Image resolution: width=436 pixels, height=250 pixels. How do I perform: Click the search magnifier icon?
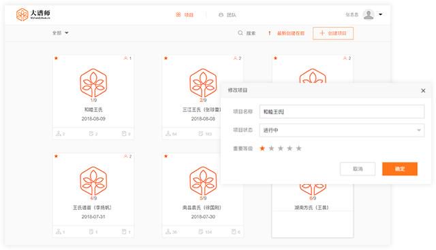click(x=240, y=33)
